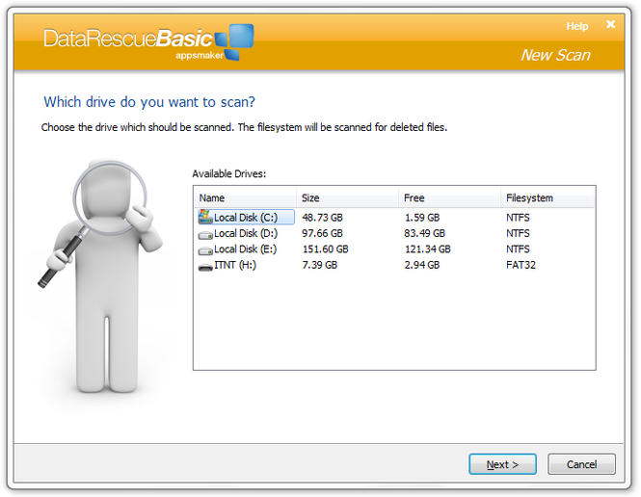Click the 97.66 GB size value
641x497 pixels.
click(322, 233)
